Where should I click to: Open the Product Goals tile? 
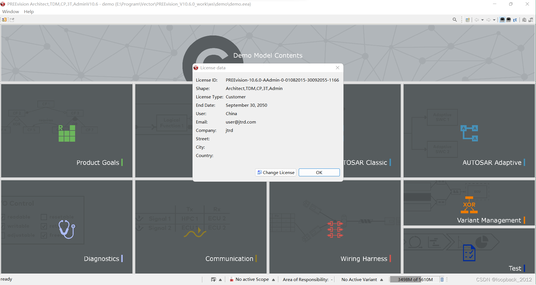(67, 131)
